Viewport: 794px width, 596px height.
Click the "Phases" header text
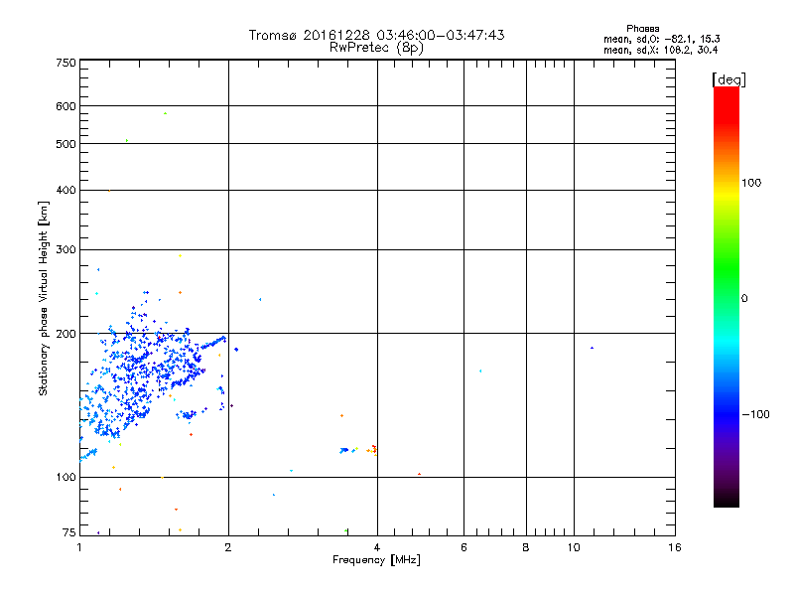point(642,29)
